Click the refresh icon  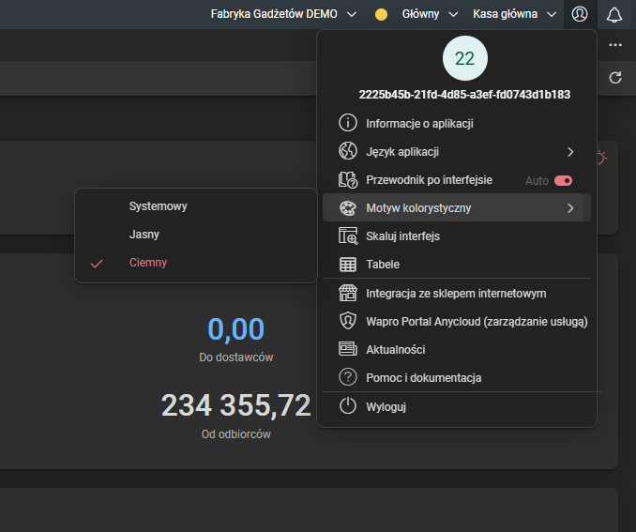pos(615,78)
